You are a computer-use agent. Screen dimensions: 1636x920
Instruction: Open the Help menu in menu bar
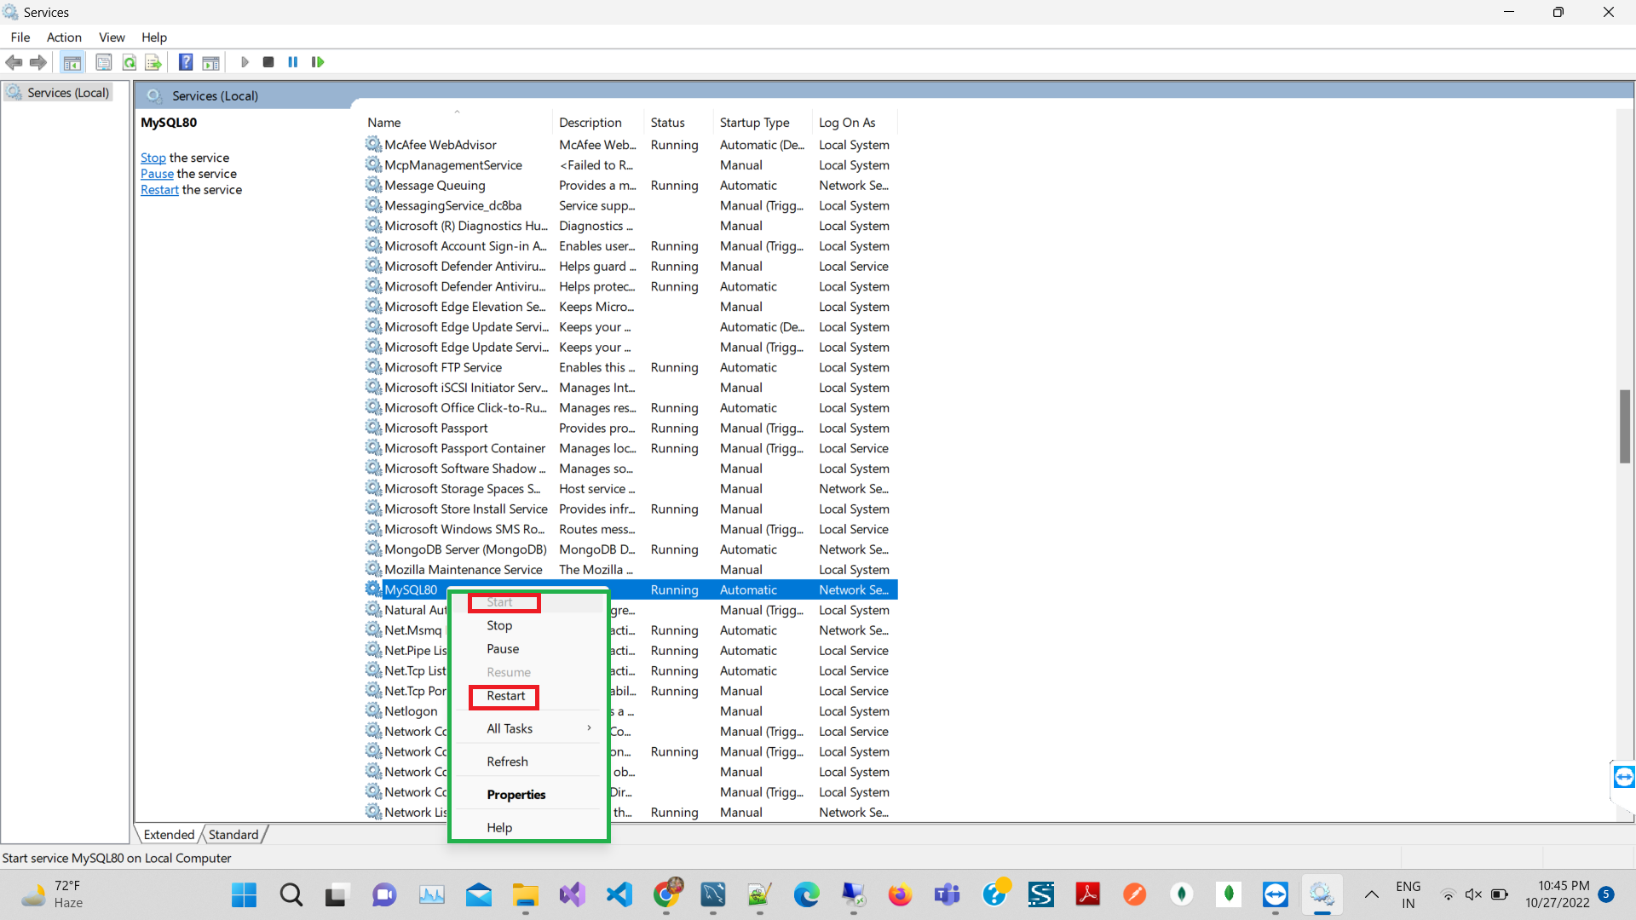[154, 37]
